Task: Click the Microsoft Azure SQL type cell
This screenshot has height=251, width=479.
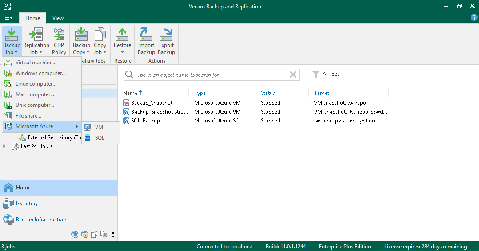Action: (x=218, y=121)
